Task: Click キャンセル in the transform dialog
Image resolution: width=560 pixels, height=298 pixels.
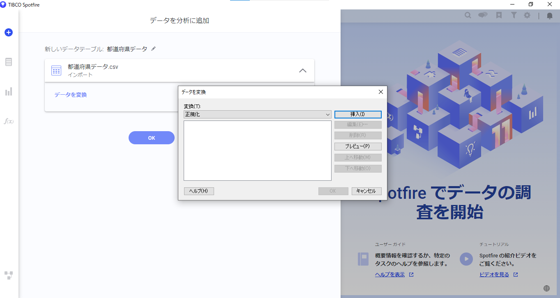Action: coord(366,191)
